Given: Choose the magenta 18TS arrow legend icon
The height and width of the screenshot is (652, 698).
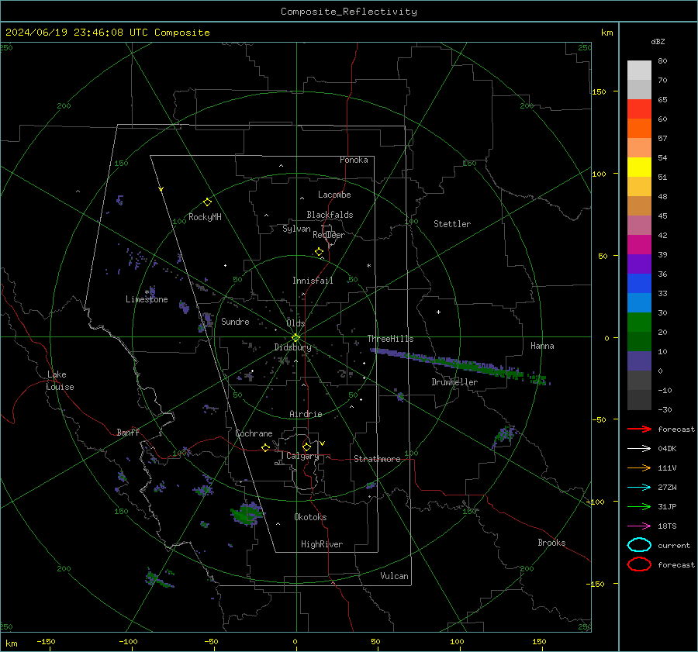Looking at the screenshot, I should 639,526.
